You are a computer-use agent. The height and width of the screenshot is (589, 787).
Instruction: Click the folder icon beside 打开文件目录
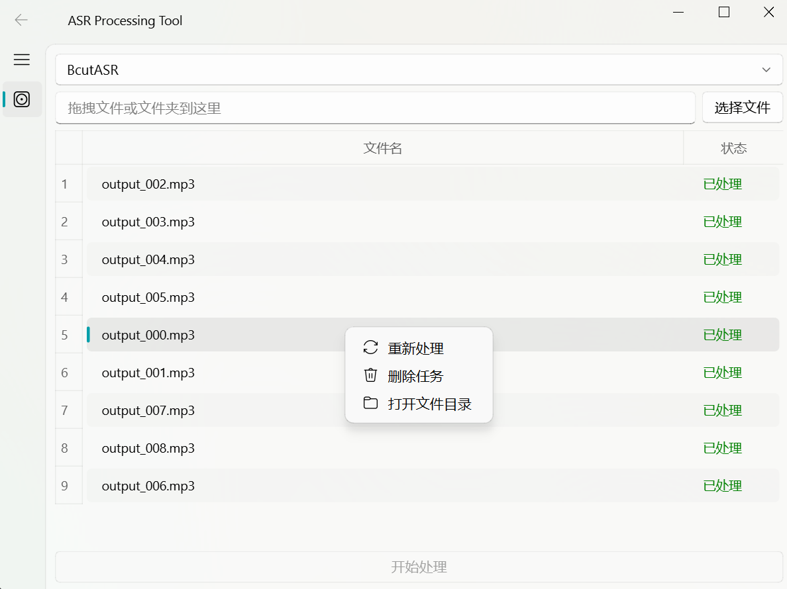(x=370, y=402)
